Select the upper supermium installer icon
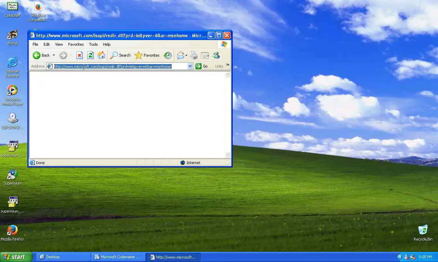Screen dimensions: 438x262 tap(13, 149)
